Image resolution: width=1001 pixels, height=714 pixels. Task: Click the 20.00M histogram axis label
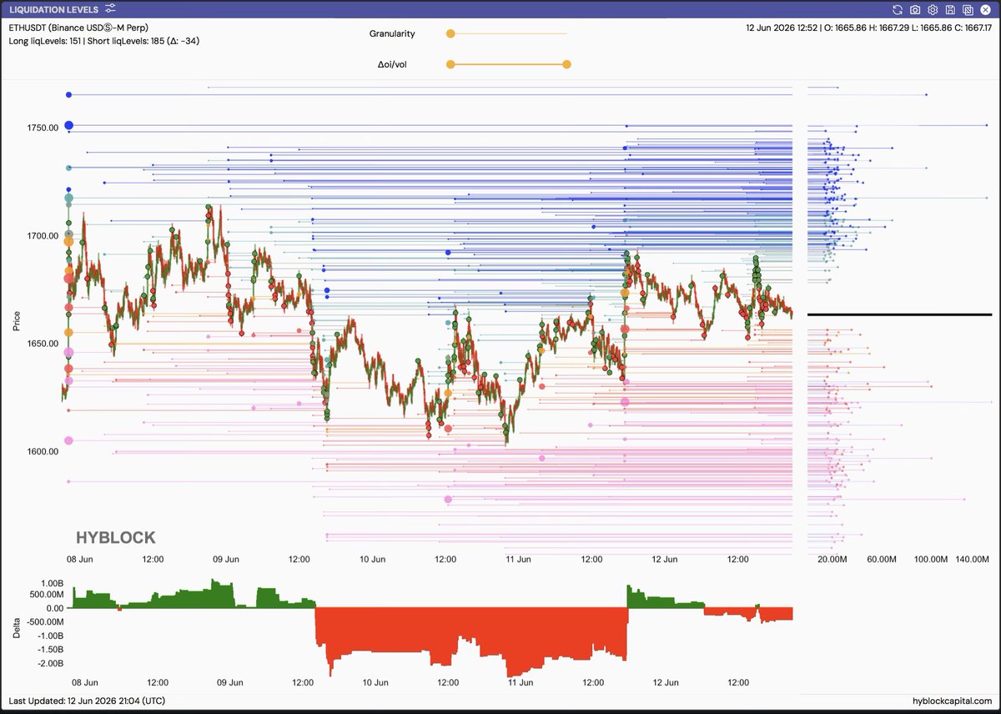[x=832, y=559]
